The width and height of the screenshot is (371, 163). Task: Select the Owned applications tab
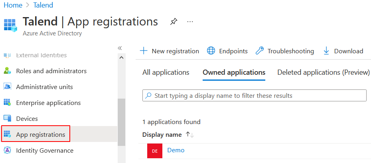coord(234,72)
